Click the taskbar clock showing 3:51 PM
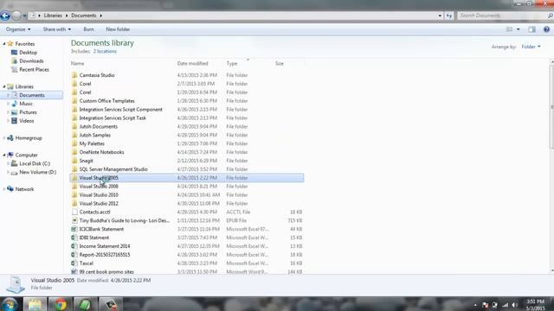The width and height of the screenshot is (554, 311). [x=536, y=305]
